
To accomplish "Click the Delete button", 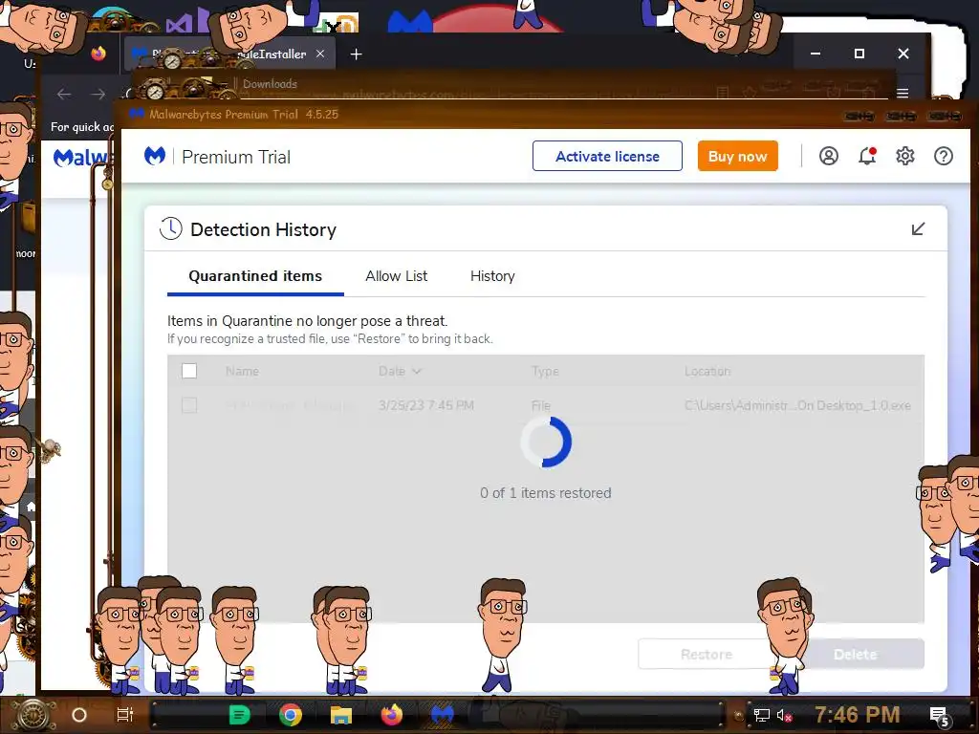I will (x=856, y=654).
